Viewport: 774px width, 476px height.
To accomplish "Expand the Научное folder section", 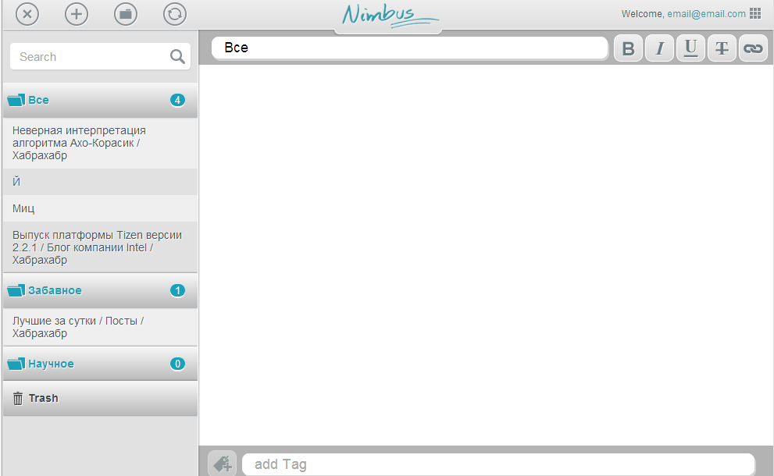I will click(x=100, y=364).
